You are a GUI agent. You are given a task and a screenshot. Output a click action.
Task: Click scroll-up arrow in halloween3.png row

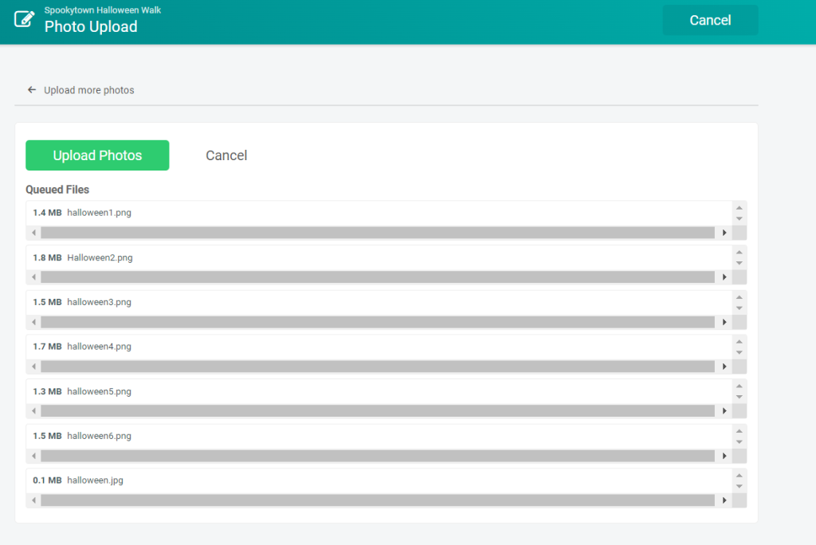coord(739,297)
